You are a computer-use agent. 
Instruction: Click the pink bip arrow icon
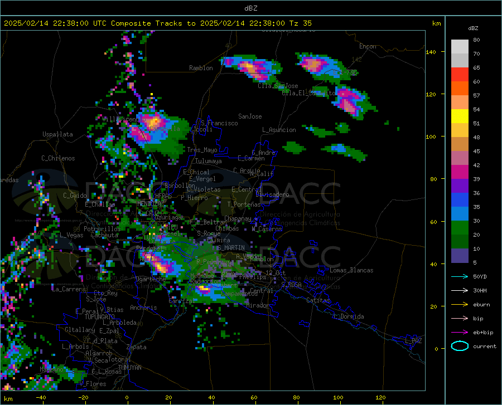[x=460, y=319]
